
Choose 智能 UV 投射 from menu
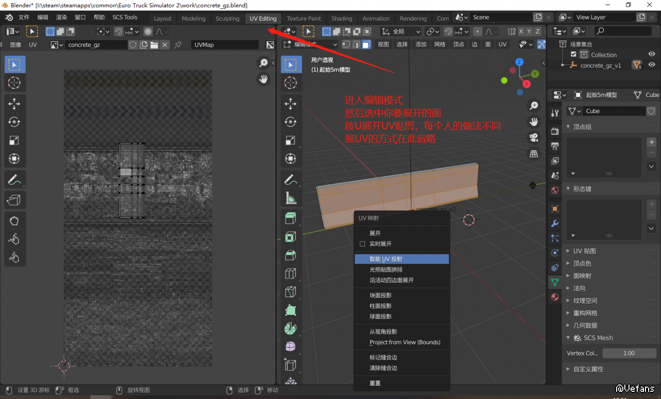385,259
